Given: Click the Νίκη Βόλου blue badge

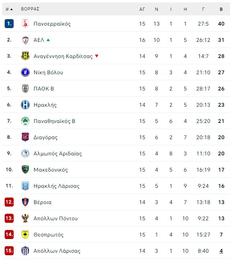Looking at the screenshot, I should click(x=25, y=72).
